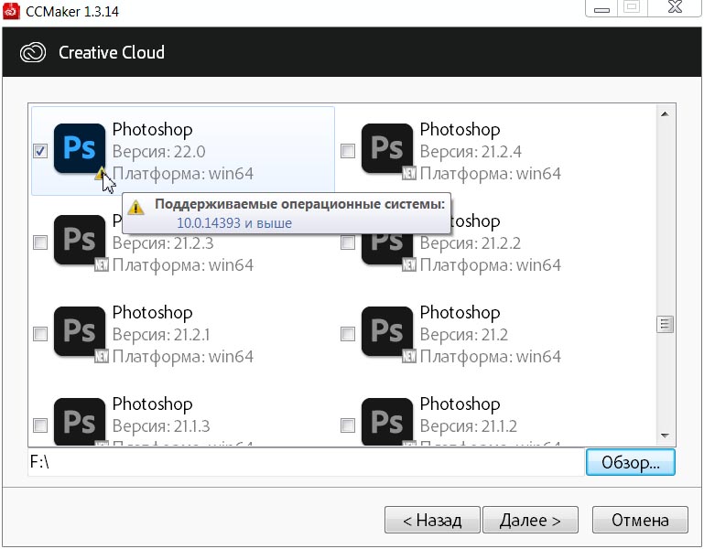Click the Photoshop 21.2.4 Ps icon
Image resolution: width=704 pixels, height=549 pixels.
[x=387, y=148]
